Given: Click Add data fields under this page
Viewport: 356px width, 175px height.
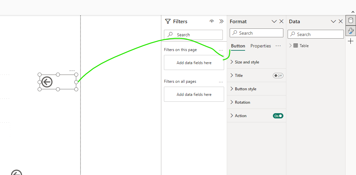Looking at the screenshot, I should (194, 62).
